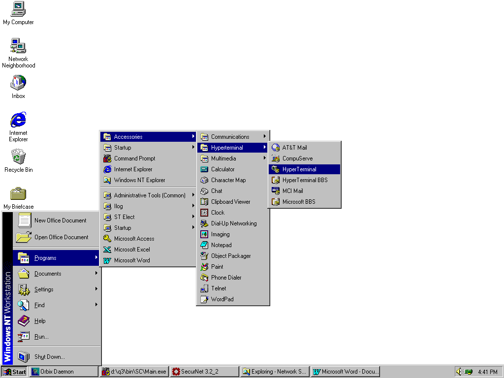
Task: Expand the Communications submenu arrow
Action: click(264, 136)
